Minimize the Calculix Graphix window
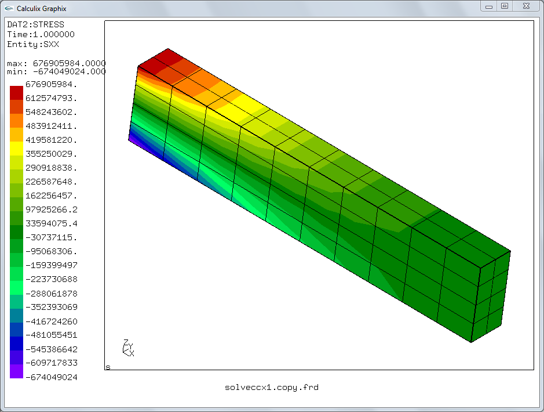The image size is (544, 412). point(489,6)
